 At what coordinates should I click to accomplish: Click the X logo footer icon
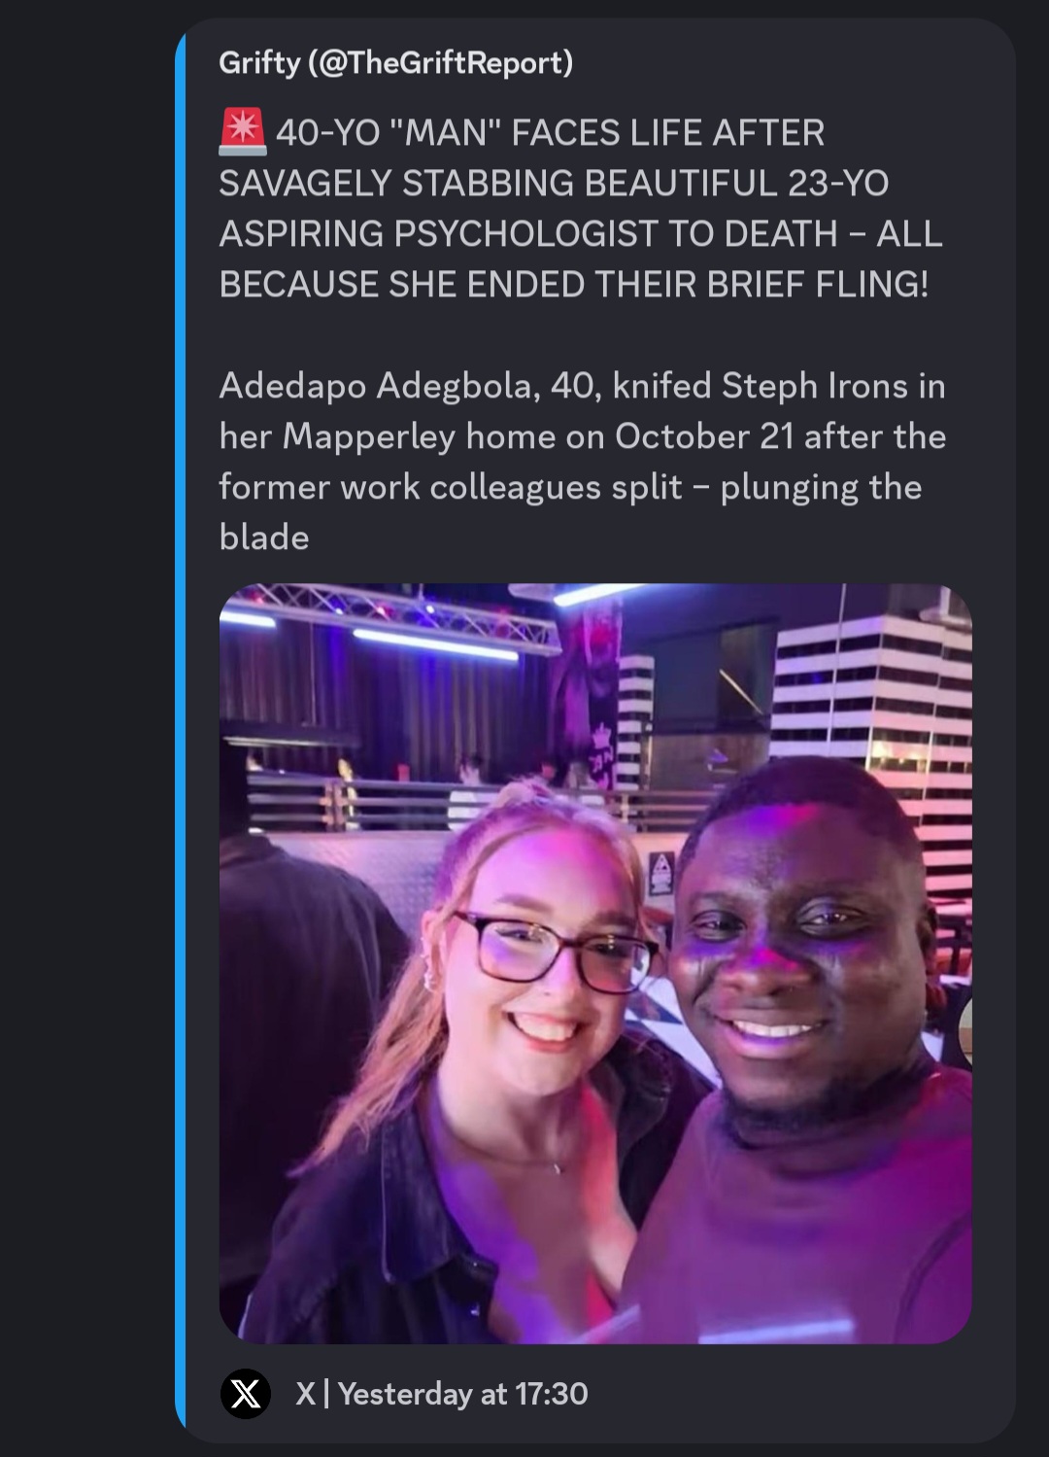[246, 1394]
